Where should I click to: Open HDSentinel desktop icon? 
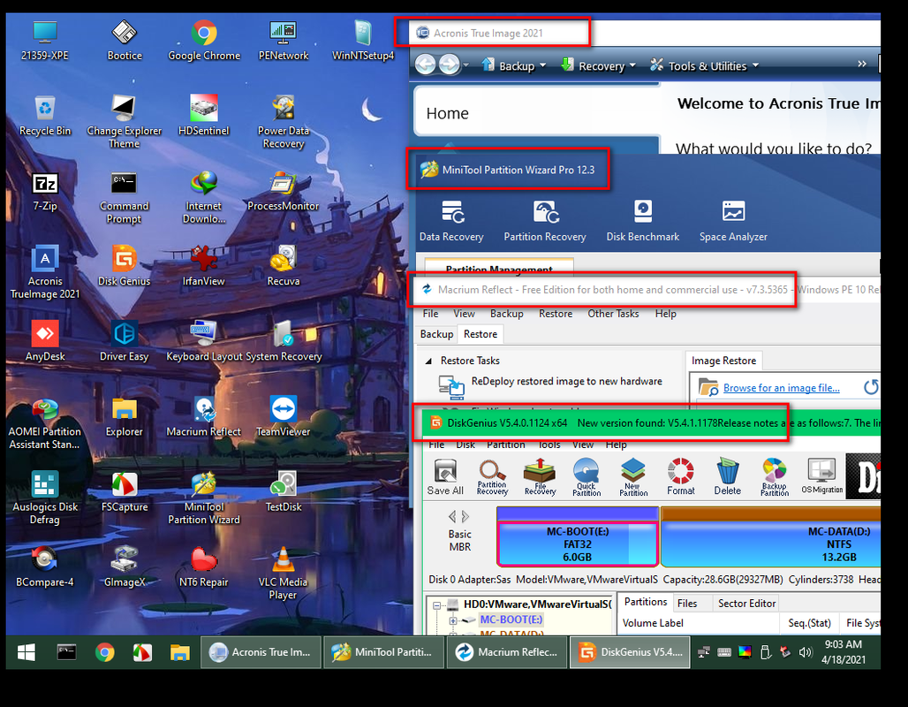click(204, 115)
